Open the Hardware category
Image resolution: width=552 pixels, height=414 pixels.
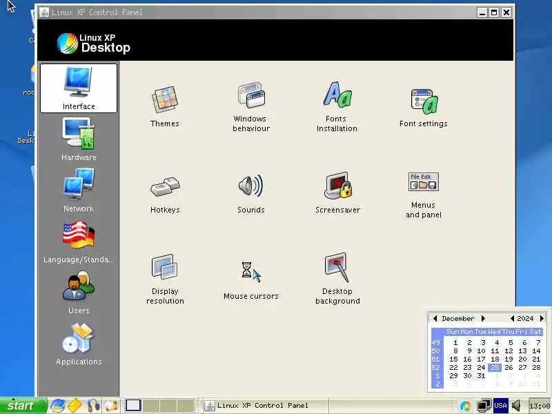click(79, 139)
